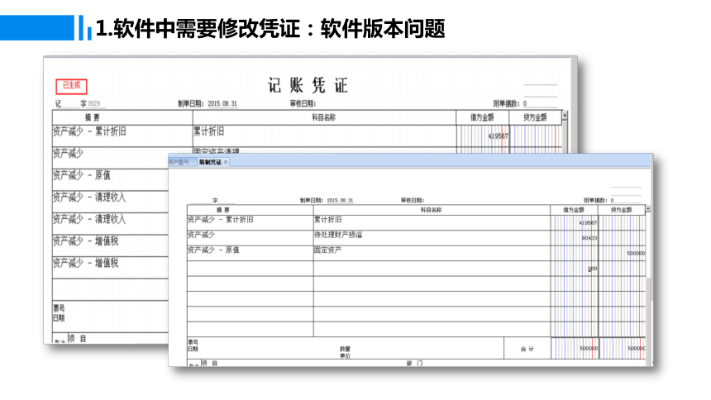Click second 资产减少 - 增值税 row in back voucher
Viewport: 711px width, 400px height.
[x=86, y=263]
